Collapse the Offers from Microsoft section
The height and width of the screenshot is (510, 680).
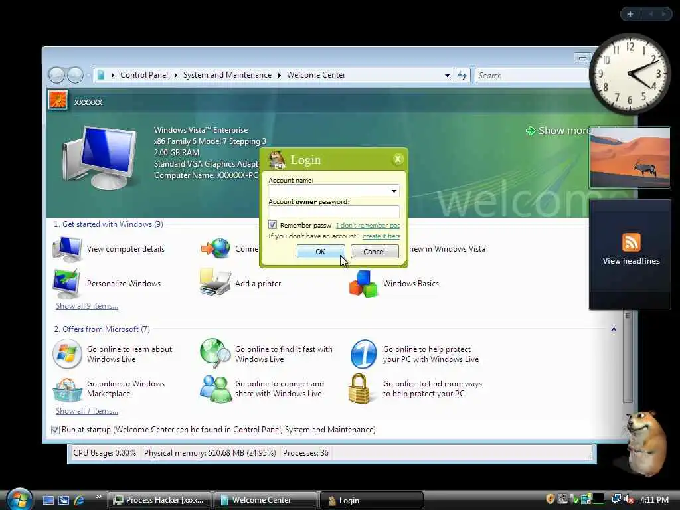614,329
